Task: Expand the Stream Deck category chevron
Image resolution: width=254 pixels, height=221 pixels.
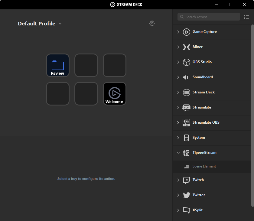Action: (178, 92)
